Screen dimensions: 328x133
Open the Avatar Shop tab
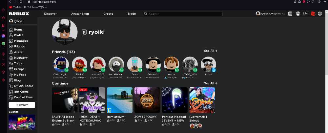80,14
